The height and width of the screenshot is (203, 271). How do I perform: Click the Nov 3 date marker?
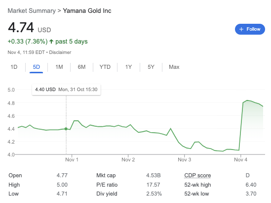185,159
